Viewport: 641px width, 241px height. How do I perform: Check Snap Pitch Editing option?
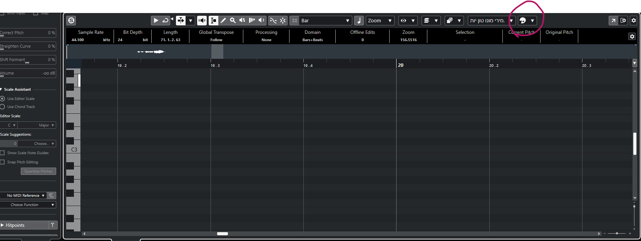[3, 162]
